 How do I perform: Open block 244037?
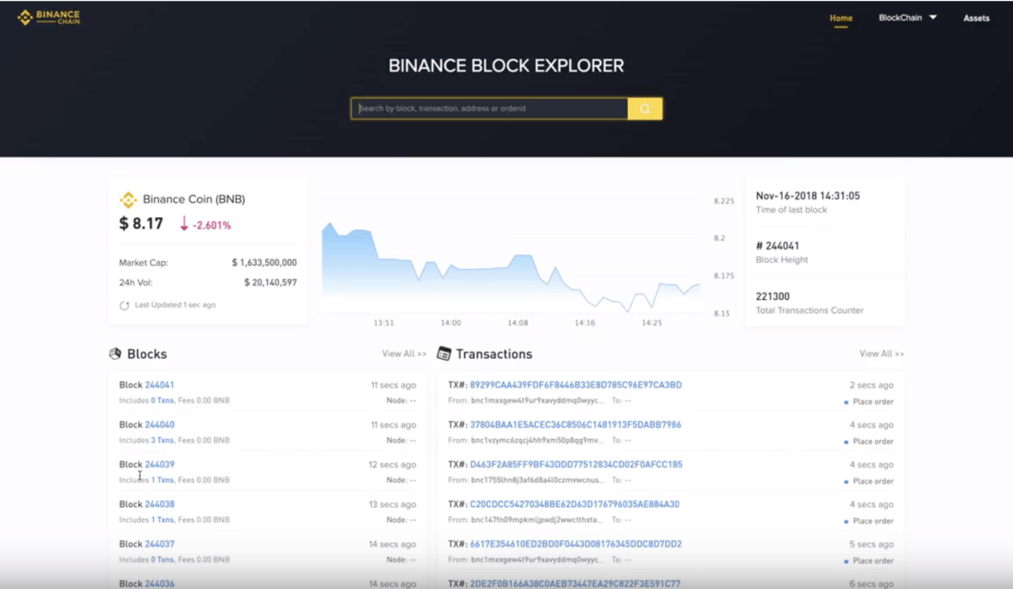(x=159, y=545)
